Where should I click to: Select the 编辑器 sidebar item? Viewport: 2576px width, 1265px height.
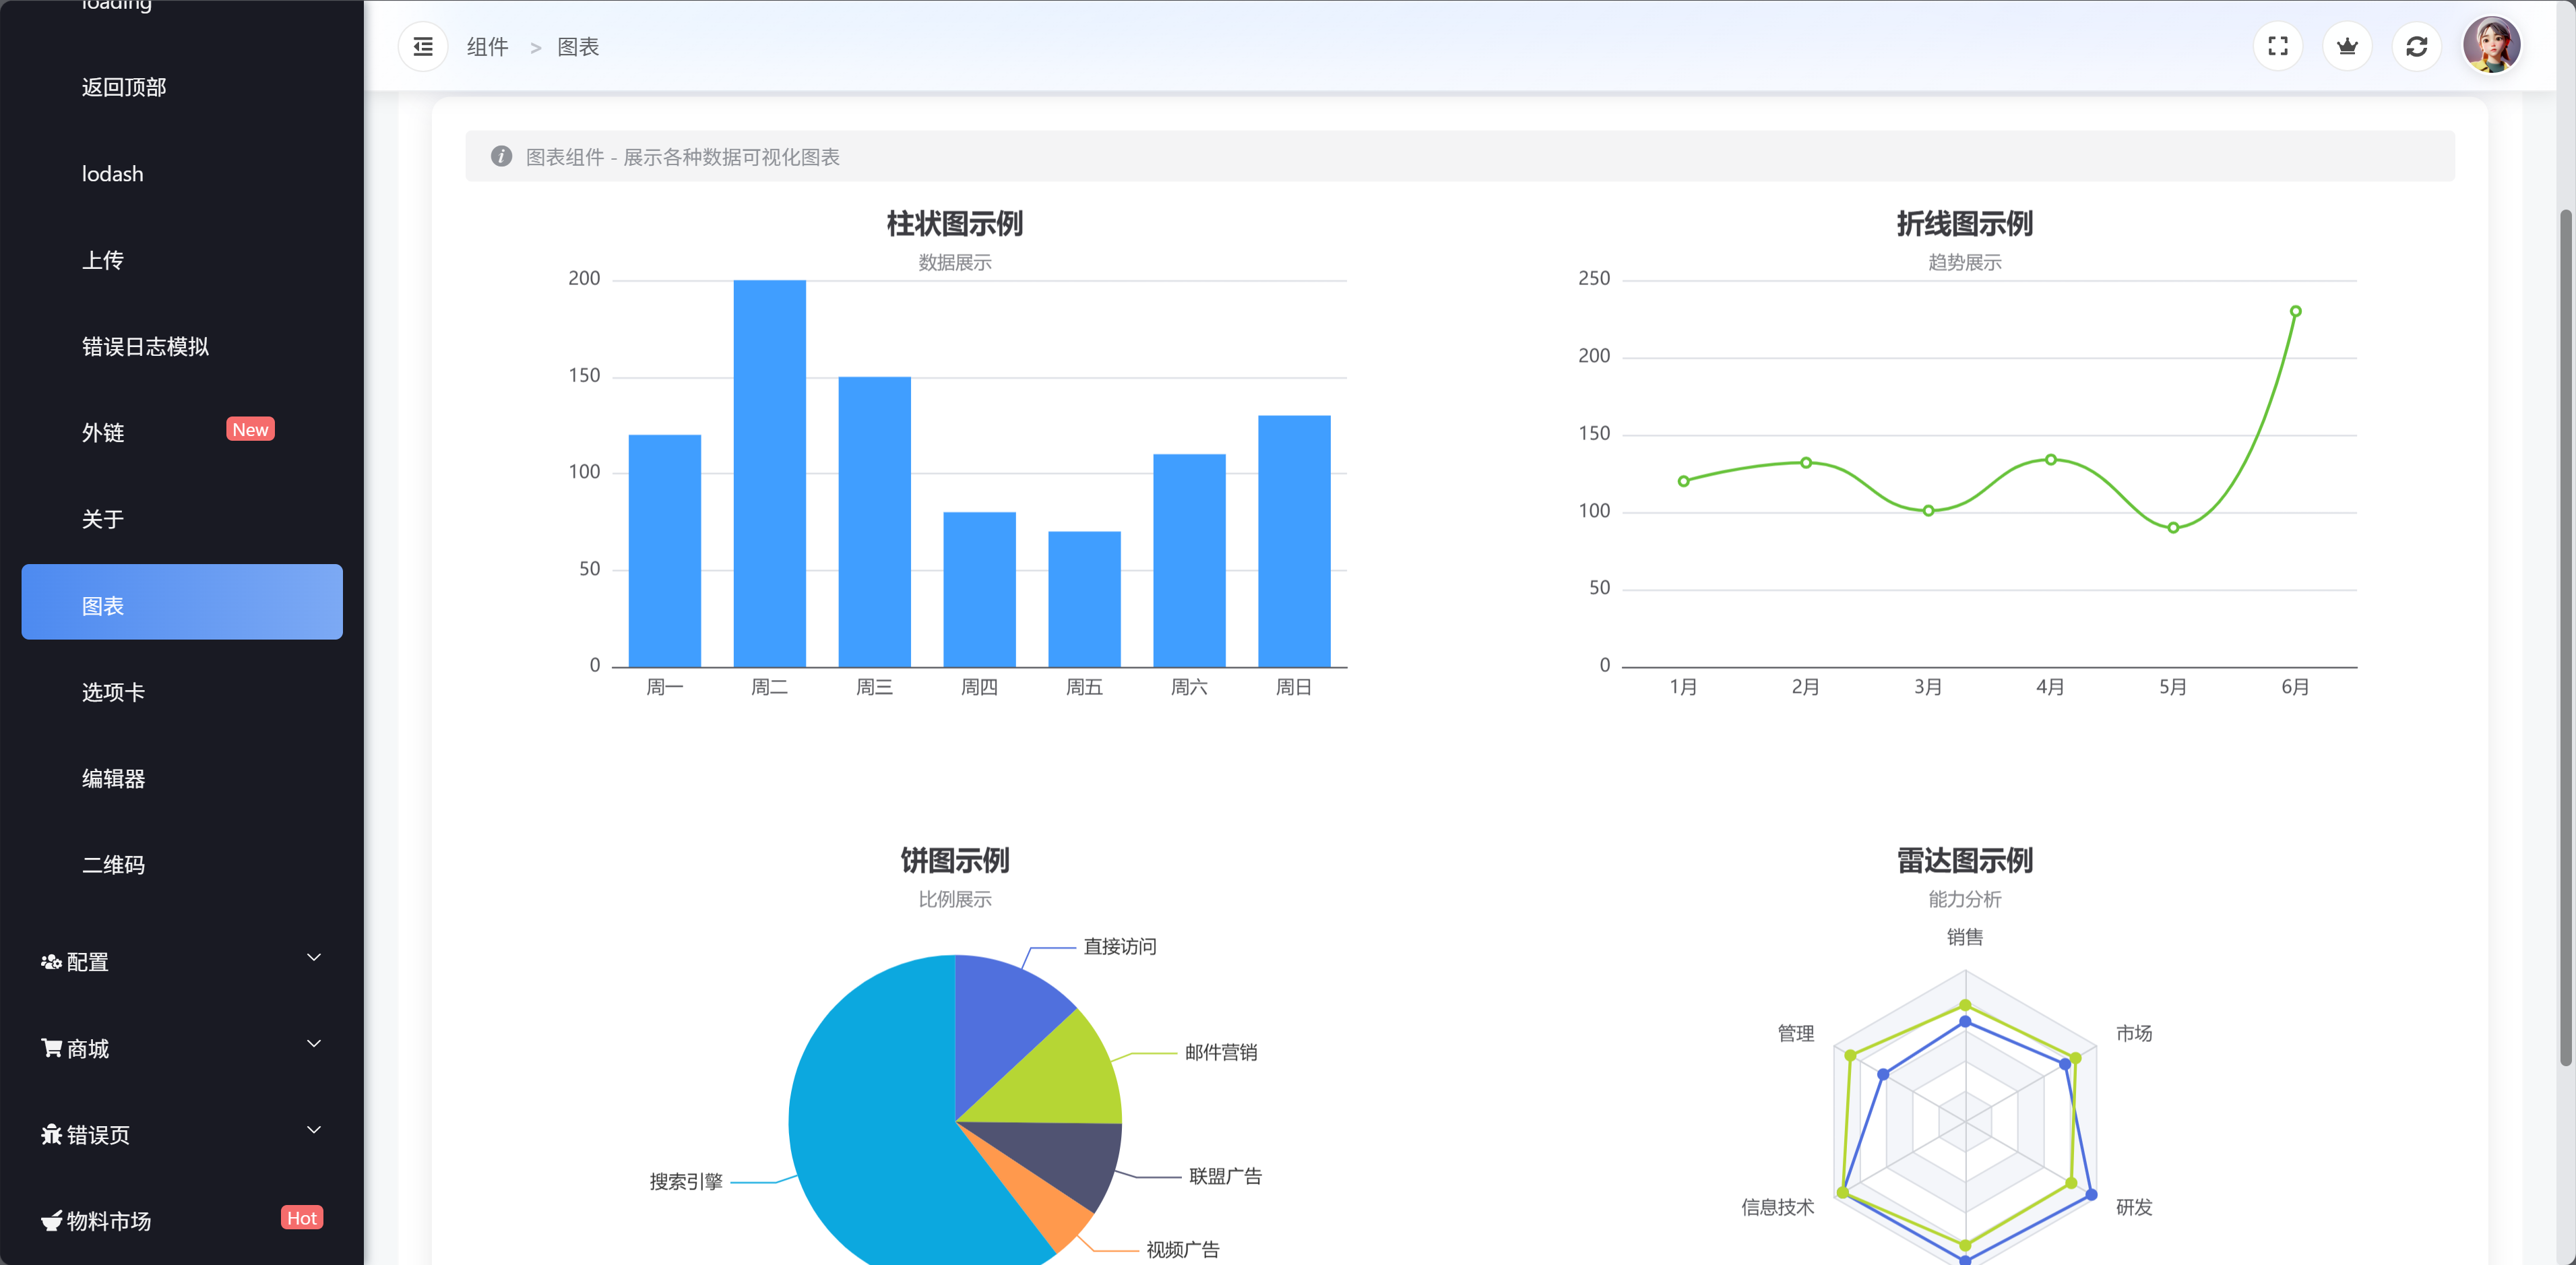(x=113, y=778)
